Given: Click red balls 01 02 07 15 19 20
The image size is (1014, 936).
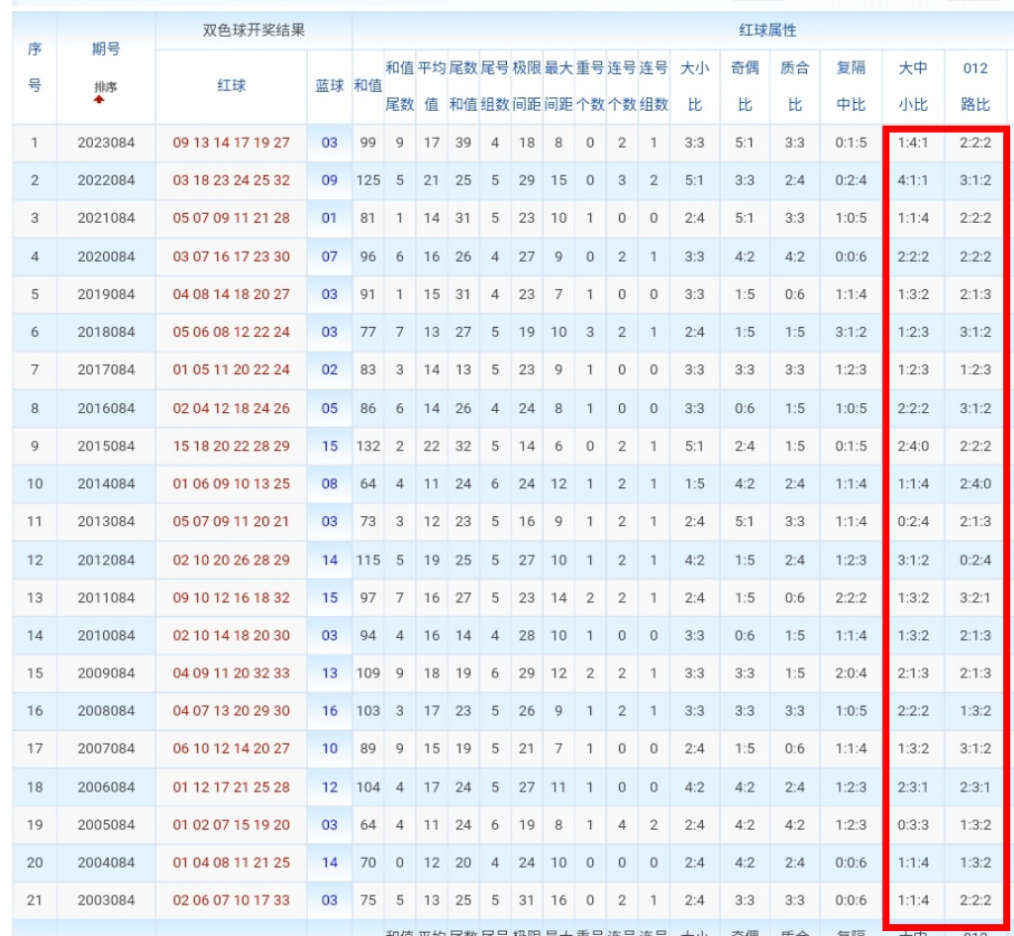Looking at the screenshot, I should click(231, 825).
